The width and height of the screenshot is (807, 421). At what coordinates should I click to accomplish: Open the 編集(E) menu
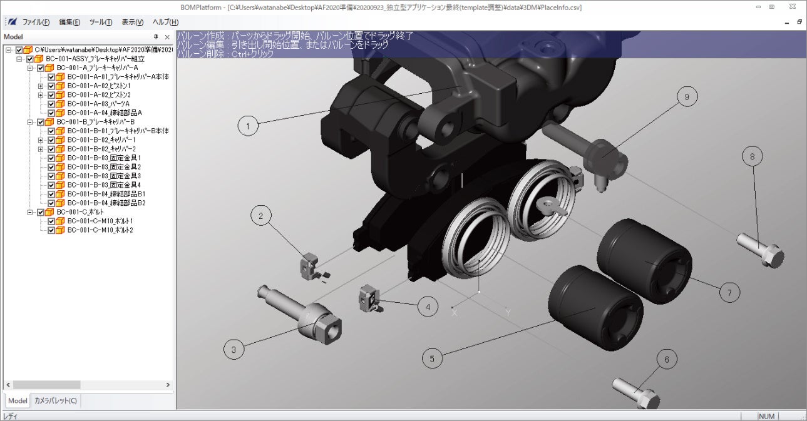tap(69, 22)
